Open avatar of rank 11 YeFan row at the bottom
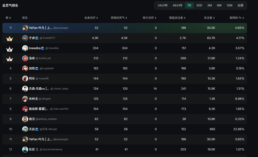 [25, 139]
